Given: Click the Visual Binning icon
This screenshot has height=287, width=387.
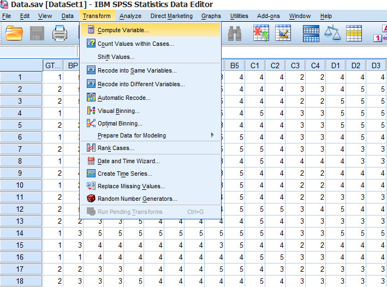Looking at the screenshot, I should [x=91, y=110].
